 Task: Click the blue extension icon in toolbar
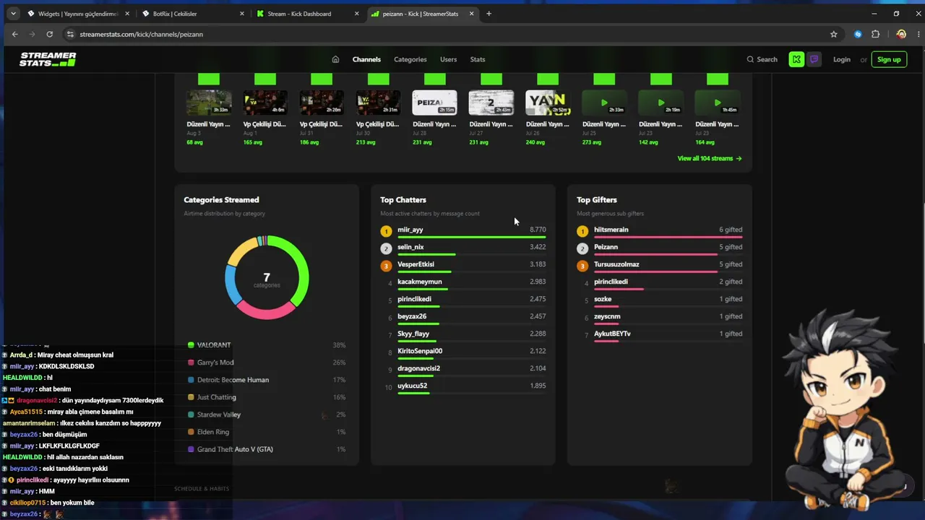coord(858,34)
